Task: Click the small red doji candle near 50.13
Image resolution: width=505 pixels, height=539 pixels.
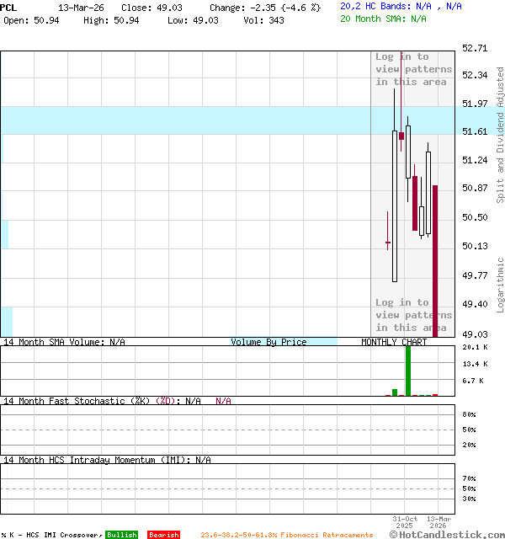Action: (388, 243)
